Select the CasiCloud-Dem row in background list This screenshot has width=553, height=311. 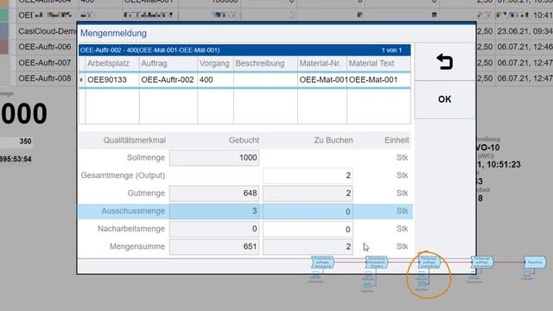click(x=48, y=31)
